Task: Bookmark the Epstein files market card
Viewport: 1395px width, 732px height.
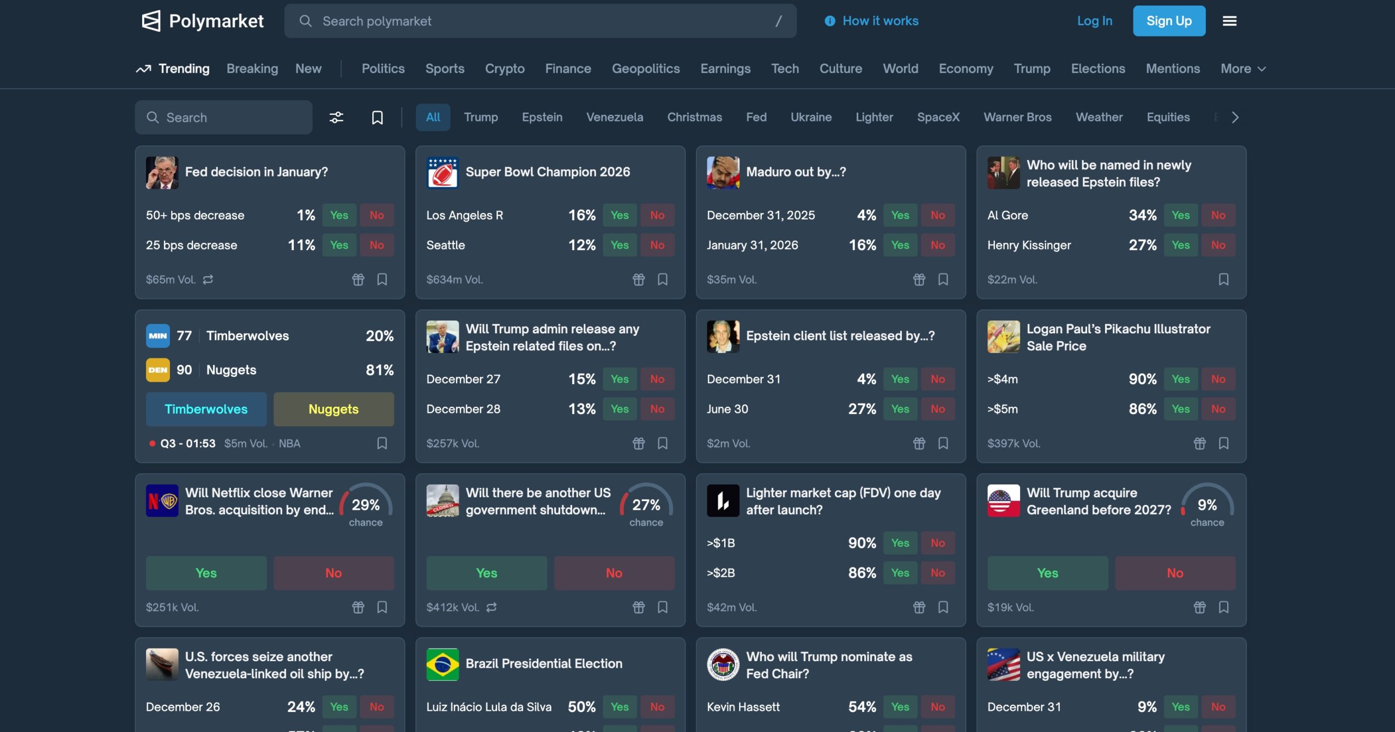Action: click(1224, 279)
